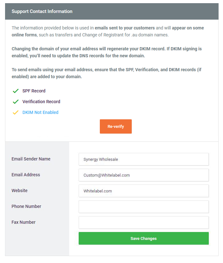Click the Phone Number label

pos(27,206)
